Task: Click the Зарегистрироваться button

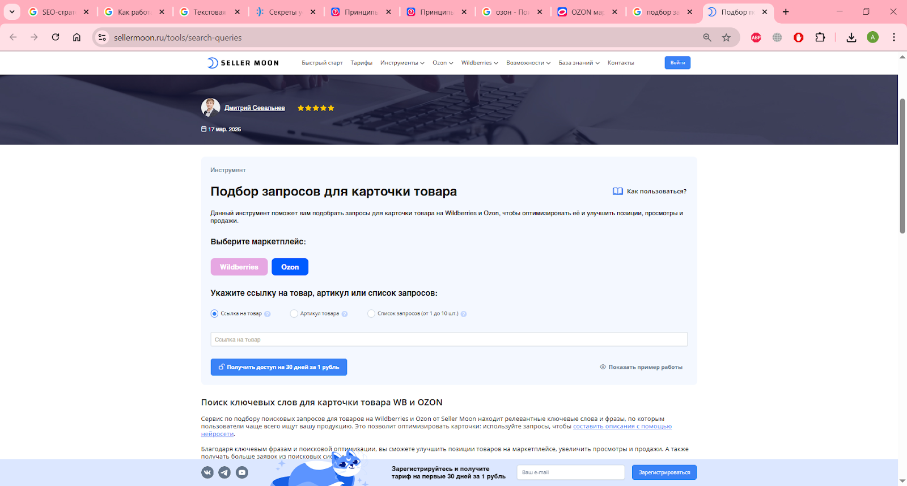Action: (x=664, y=472)
